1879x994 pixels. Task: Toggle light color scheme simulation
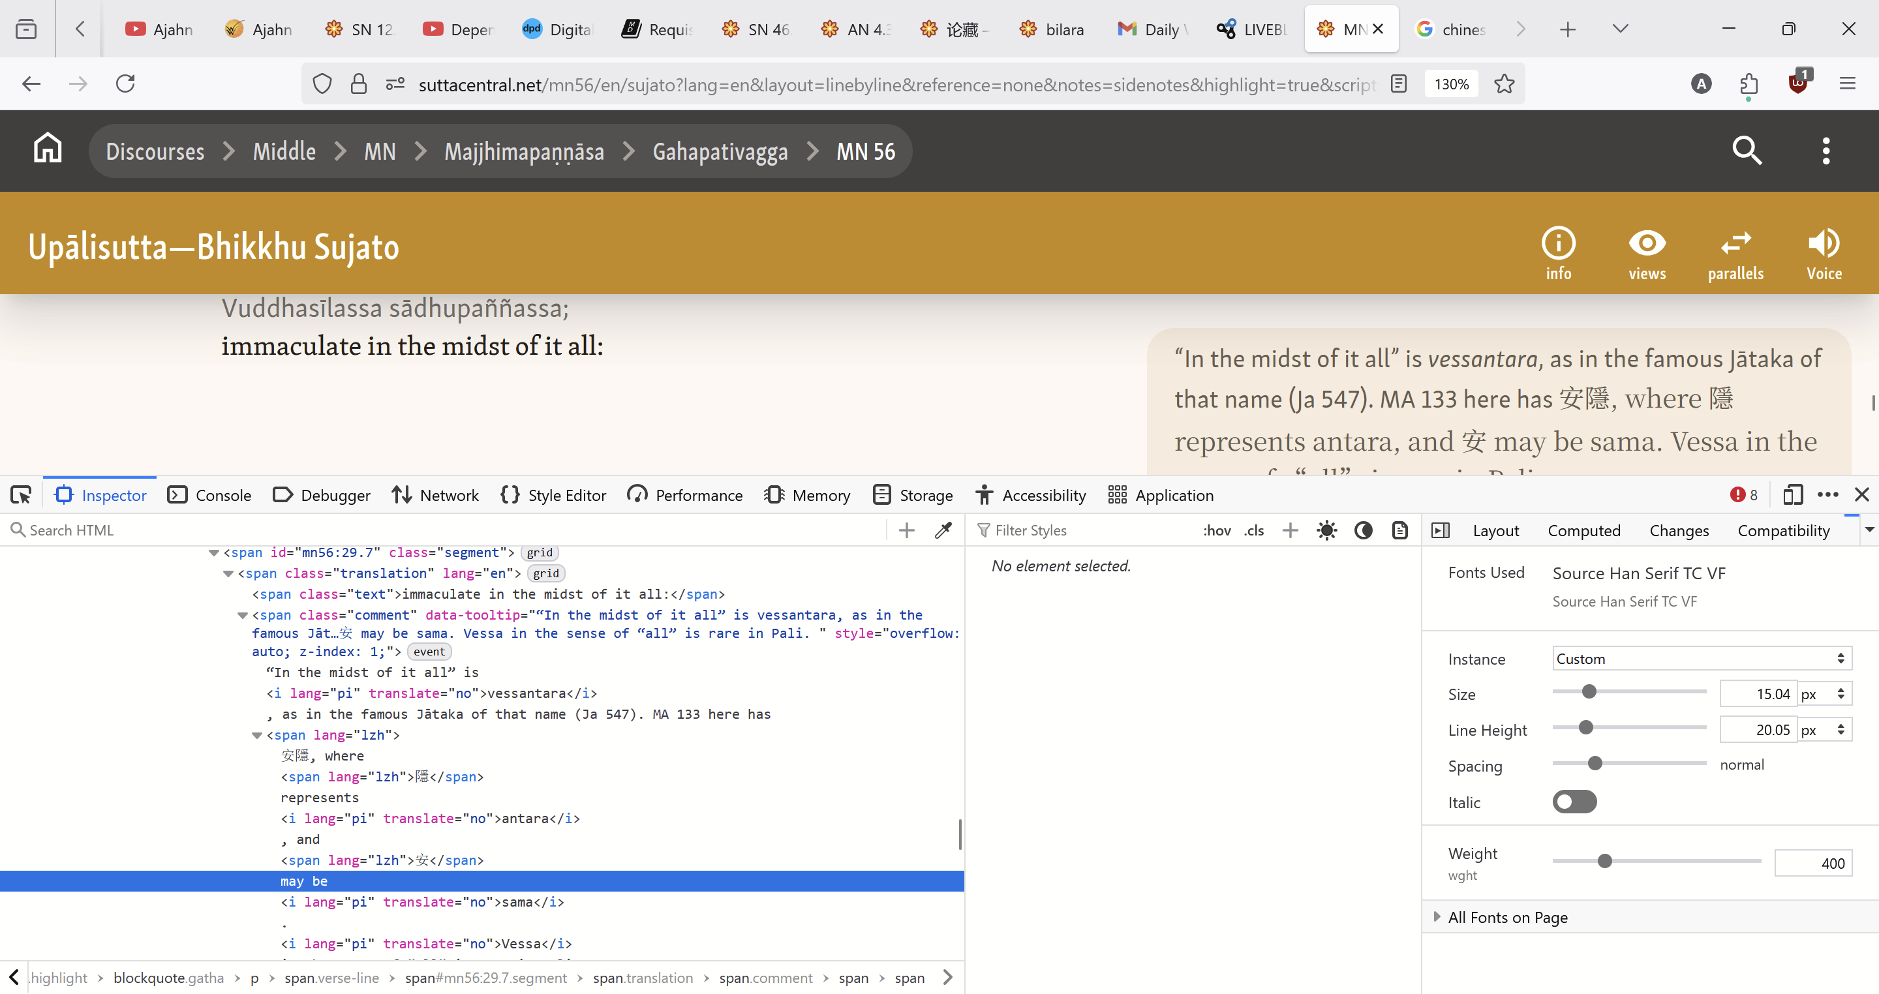[1327, 530]
